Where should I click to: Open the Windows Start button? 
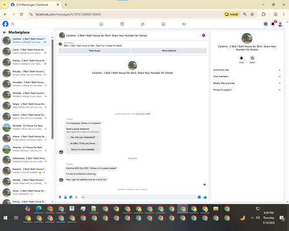pos(5,218)
